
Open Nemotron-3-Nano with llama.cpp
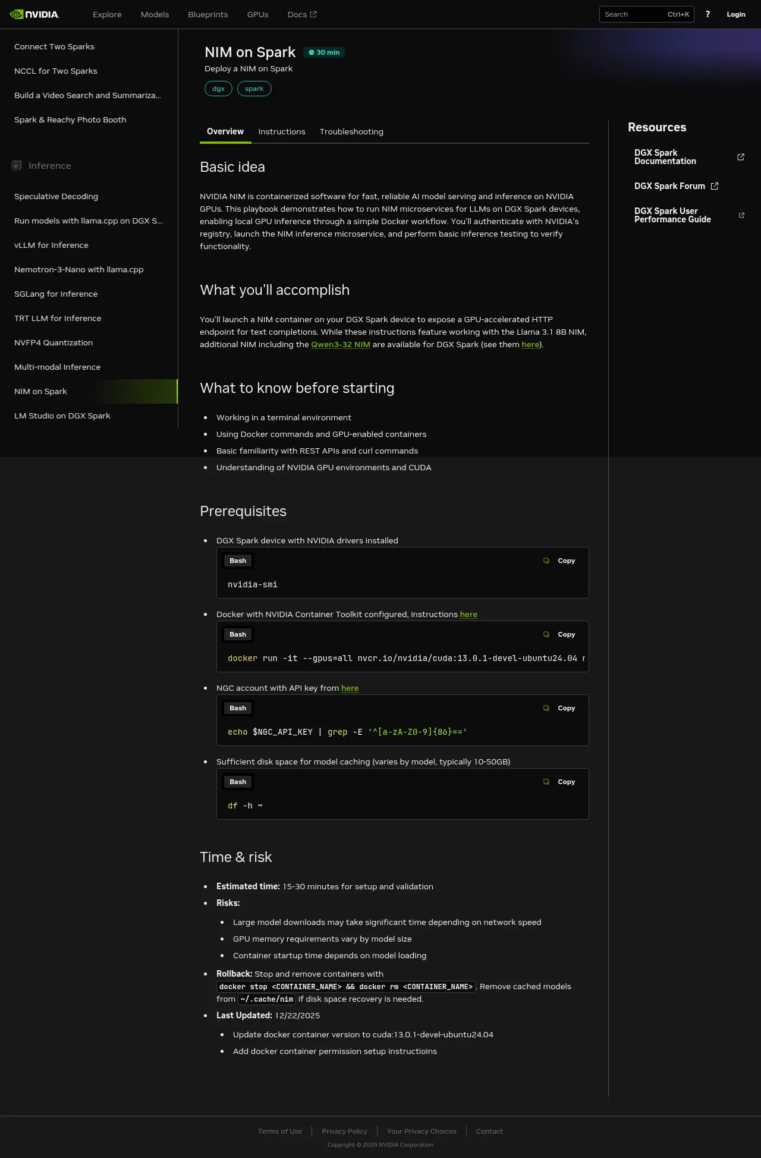click(x=78, y=269)
